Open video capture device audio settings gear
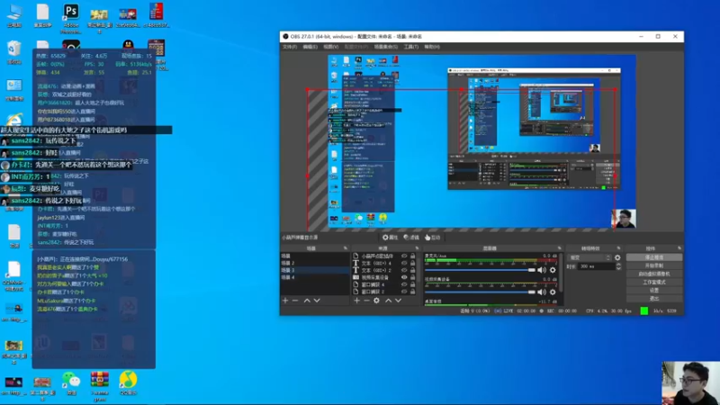 pos(553,292)
